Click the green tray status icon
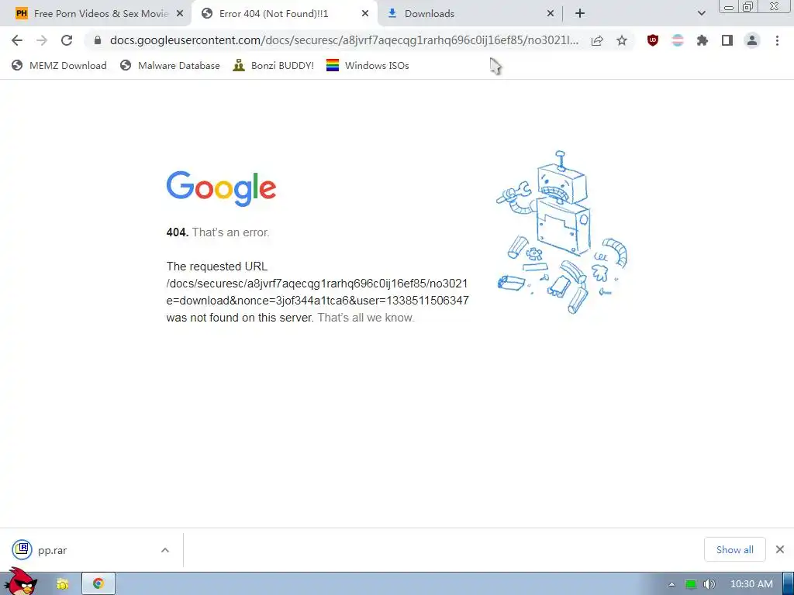Screen dimensions: 794x595 tap(690, 584)
